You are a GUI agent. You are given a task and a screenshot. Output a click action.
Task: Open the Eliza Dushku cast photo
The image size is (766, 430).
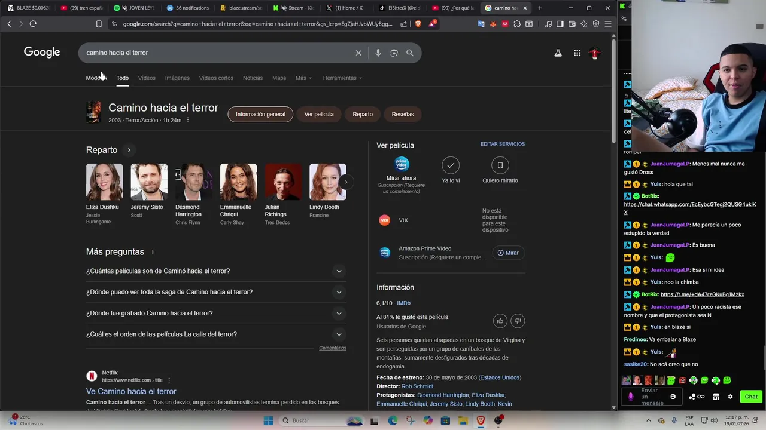104,182
